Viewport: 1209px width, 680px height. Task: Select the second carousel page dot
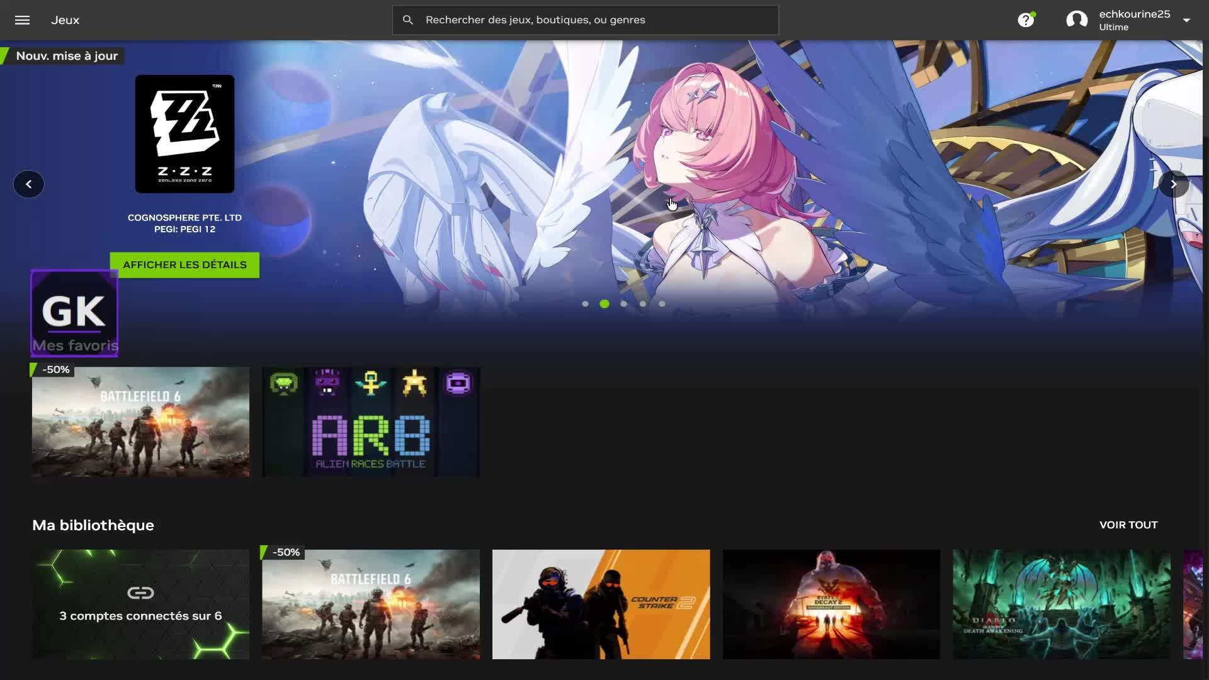click(x=604, y=304)
